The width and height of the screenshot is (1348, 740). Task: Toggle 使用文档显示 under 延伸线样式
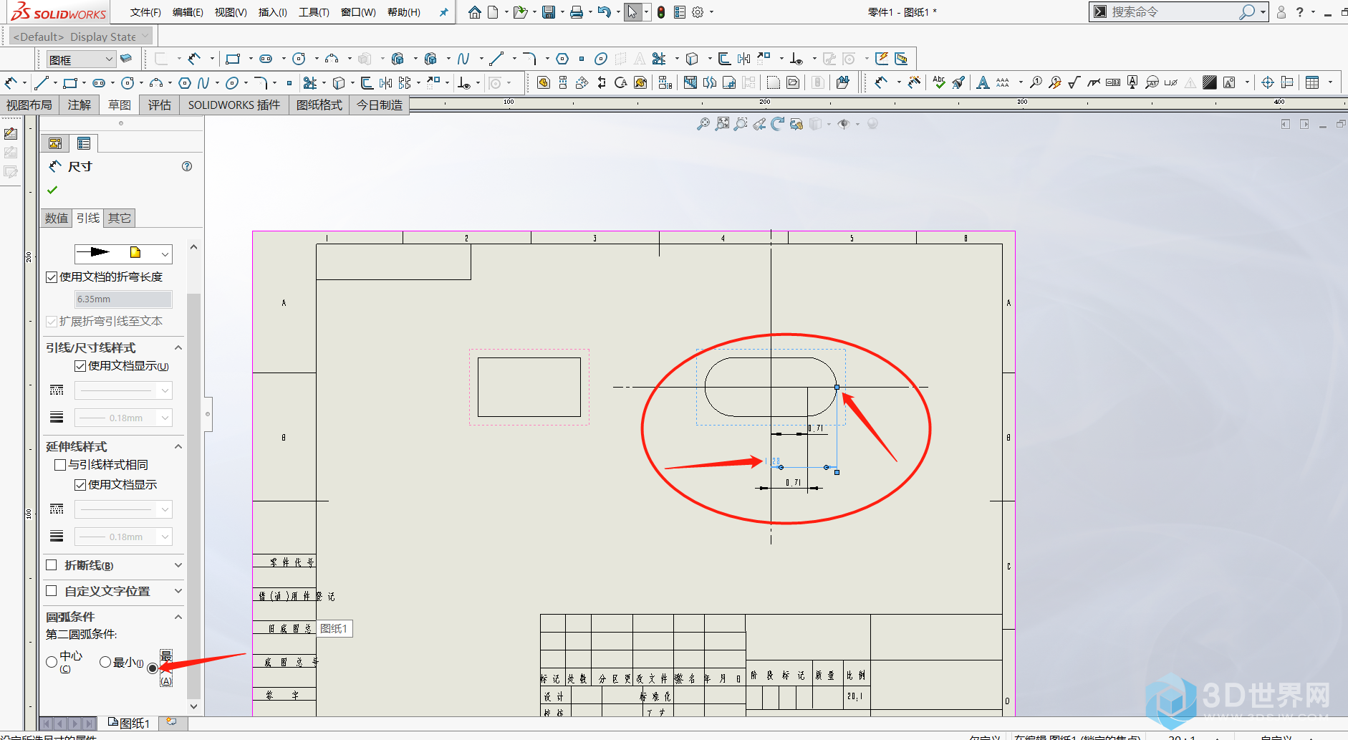click(x=80, y=485)
